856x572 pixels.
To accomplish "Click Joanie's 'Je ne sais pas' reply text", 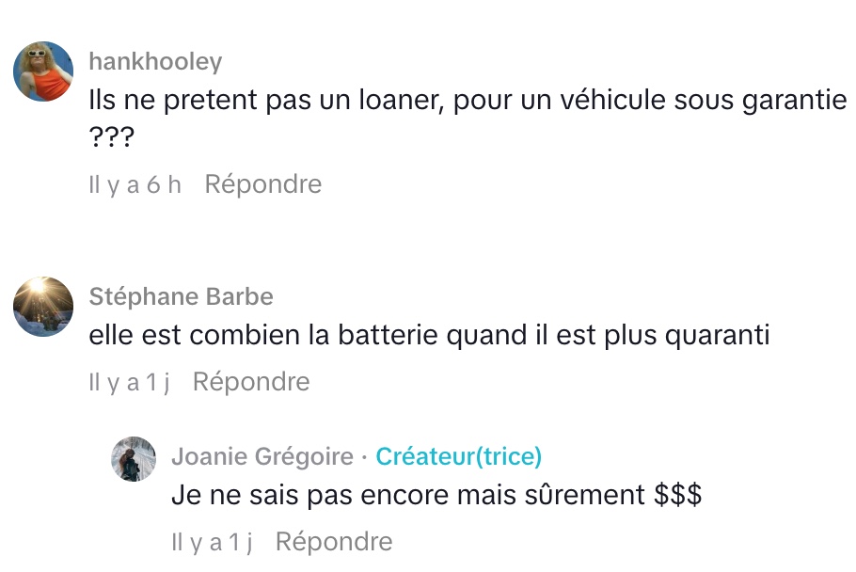I will click(x=436, y=496).
